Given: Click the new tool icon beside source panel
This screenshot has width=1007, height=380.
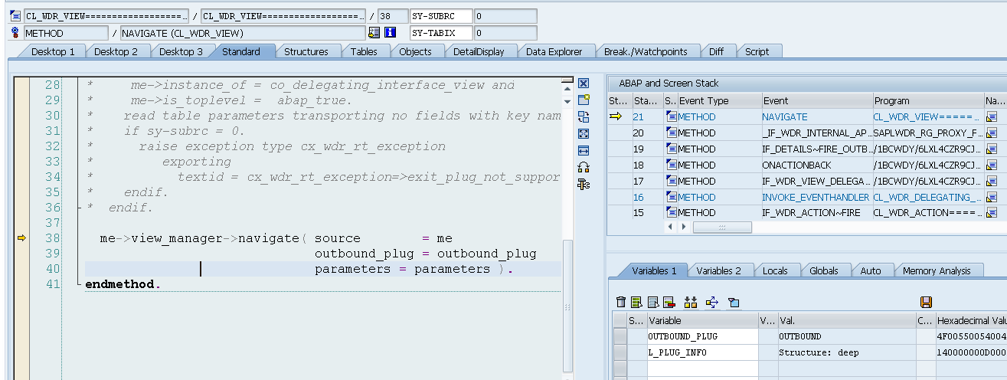Looking at the screenshot, I should pyautogui.click(x=584, y=100).
